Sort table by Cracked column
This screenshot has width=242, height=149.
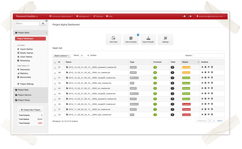pos(161,62)
